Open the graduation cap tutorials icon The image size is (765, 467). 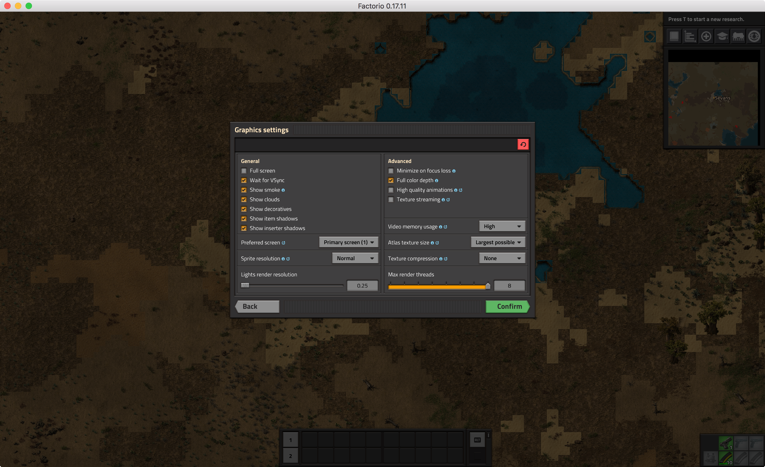[722, 36]
